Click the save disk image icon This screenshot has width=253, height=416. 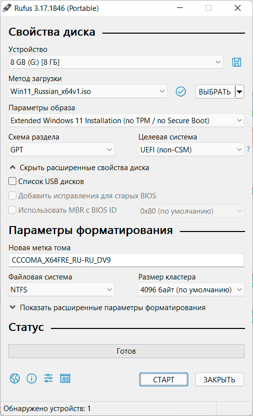237,62
